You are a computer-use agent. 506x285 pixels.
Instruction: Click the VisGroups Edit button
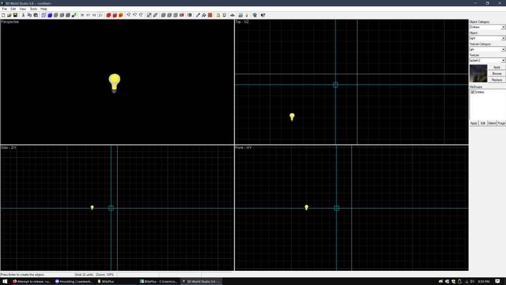[483, 124]
